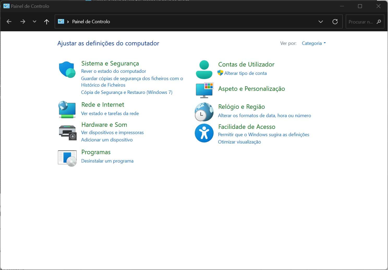
Task: Open the Facilidade de Acesso icon
Action: (204, 133)
